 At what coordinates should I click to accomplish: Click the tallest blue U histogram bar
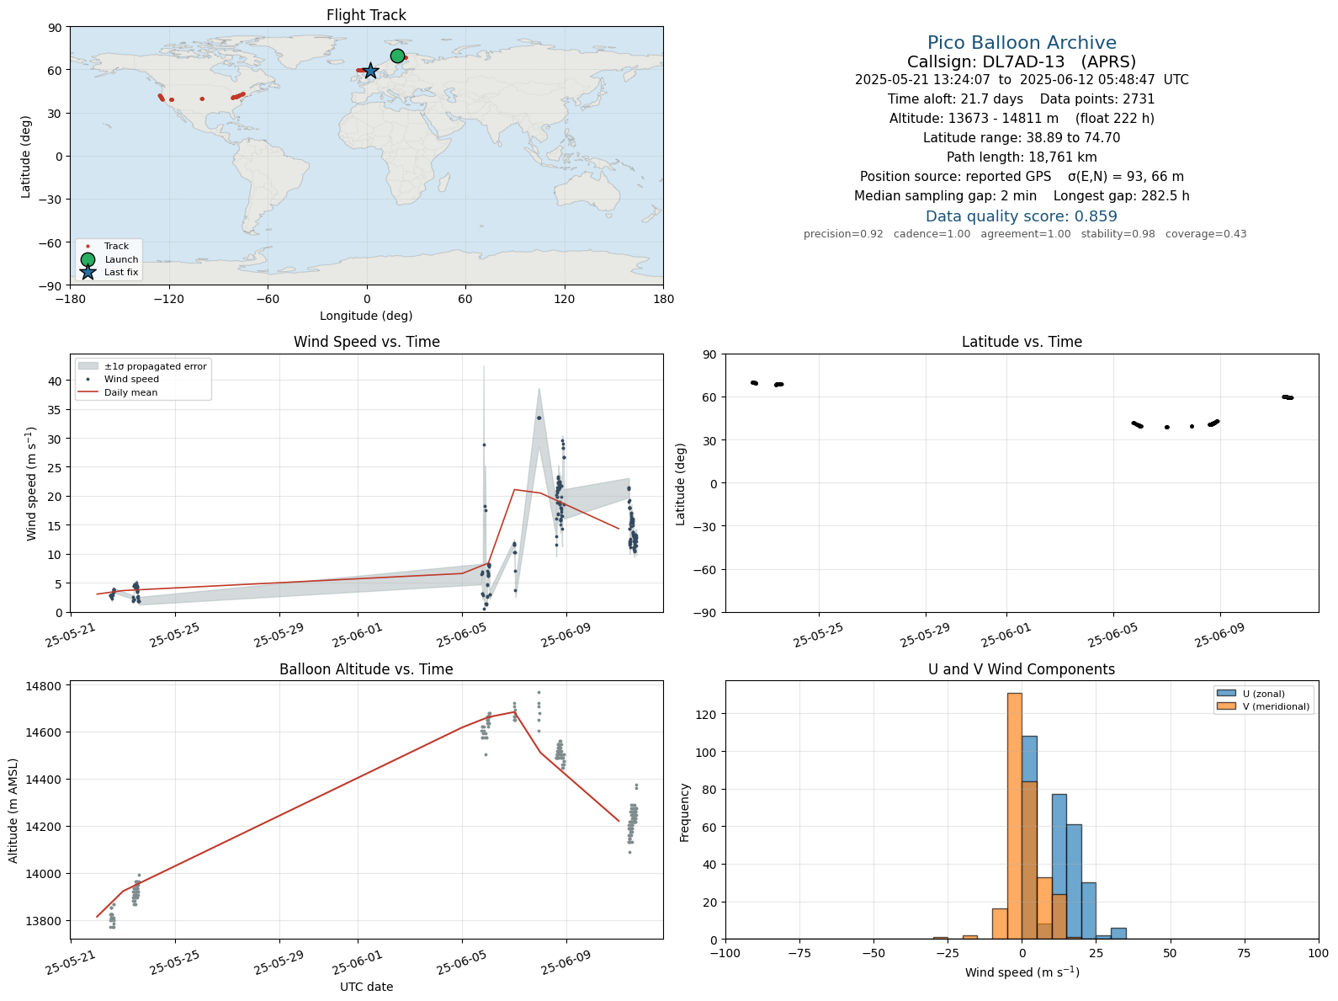(x=1029, y=838)
